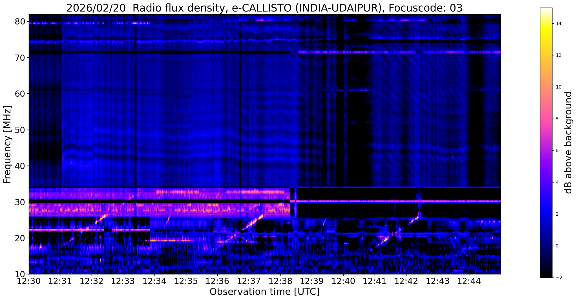Click the 12:38 time tick label
The width and height of the screenshot is (577, 300).
click(280, 281)
